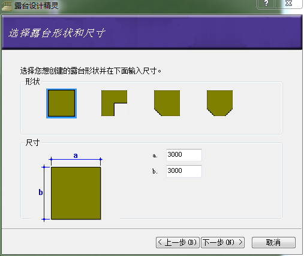Close the deck design wizard dialog
The image size is (304, 256).
pyautogui.click(x=288, y=4)
